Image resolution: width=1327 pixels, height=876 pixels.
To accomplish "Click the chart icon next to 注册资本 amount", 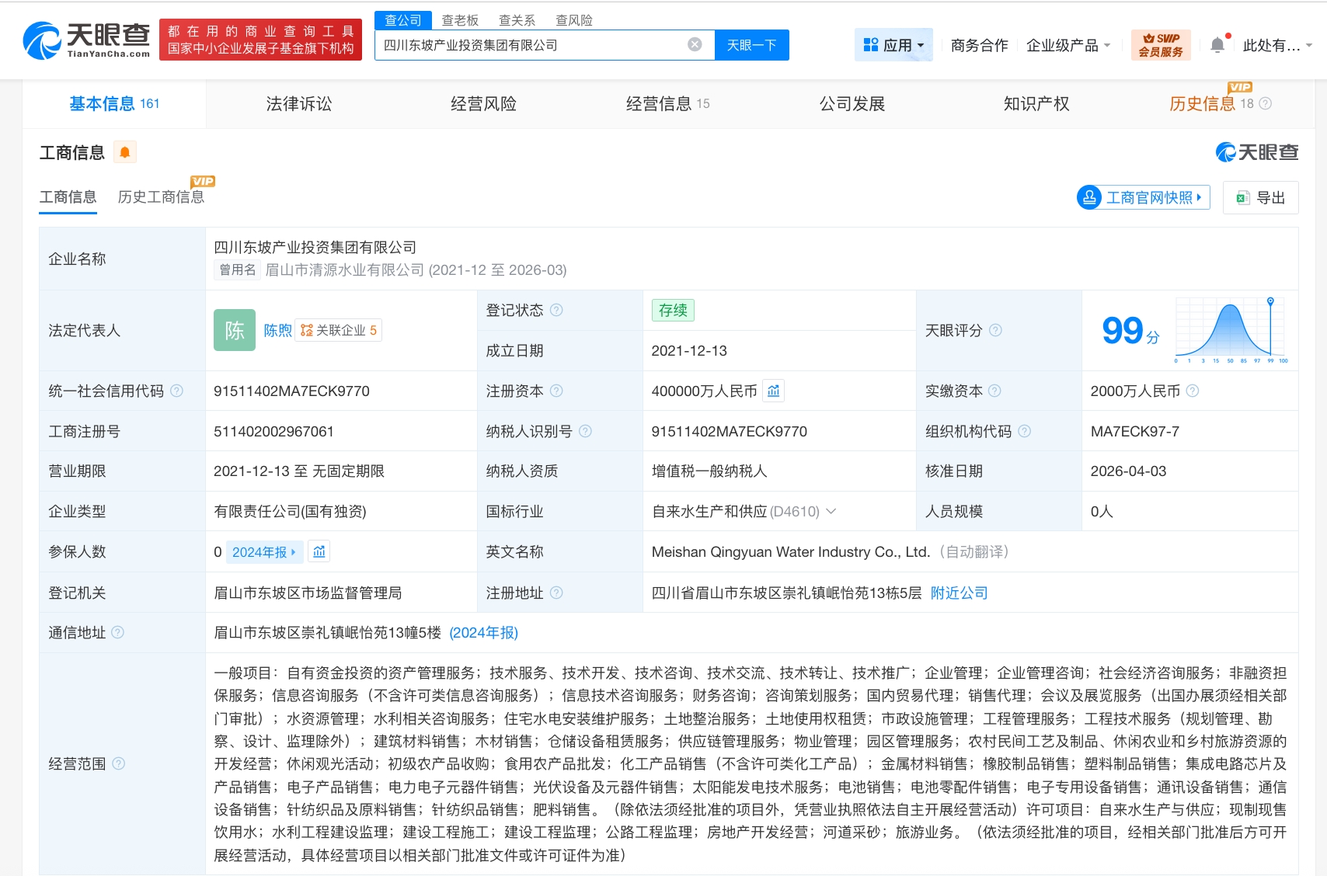I will [x=774, y=391].
